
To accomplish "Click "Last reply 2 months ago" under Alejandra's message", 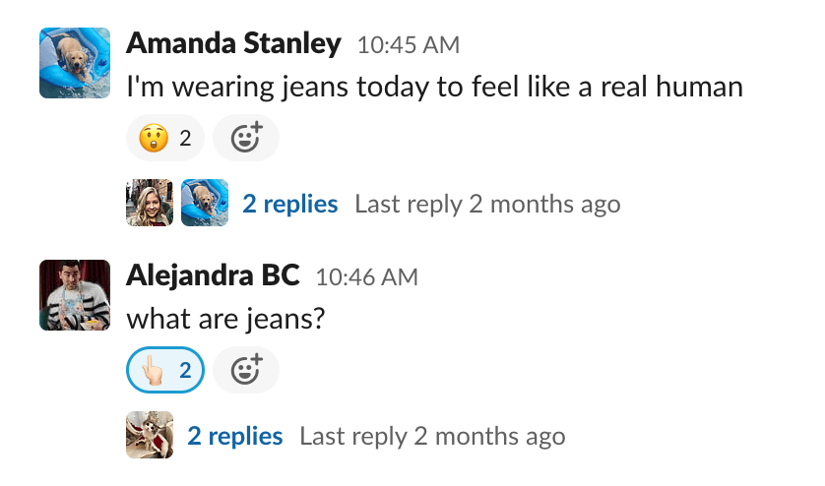I will click(432, 436).
